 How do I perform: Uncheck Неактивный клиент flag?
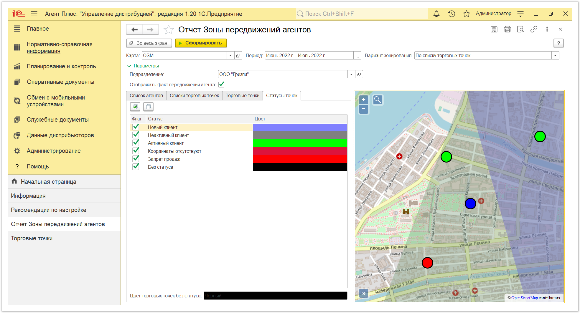136,135
